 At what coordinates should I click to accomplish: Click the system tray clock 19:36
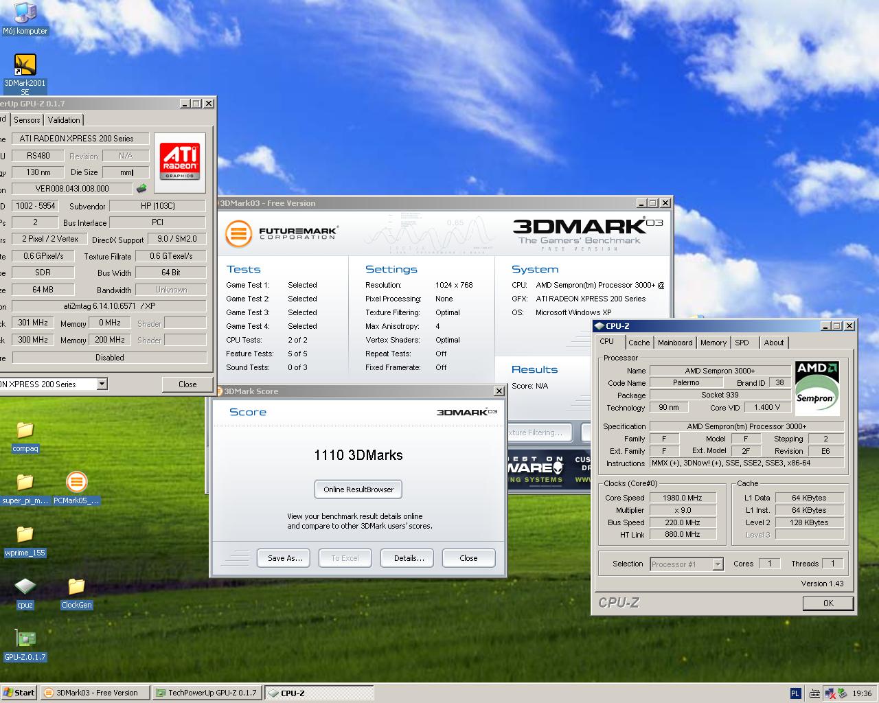(862, 693)
